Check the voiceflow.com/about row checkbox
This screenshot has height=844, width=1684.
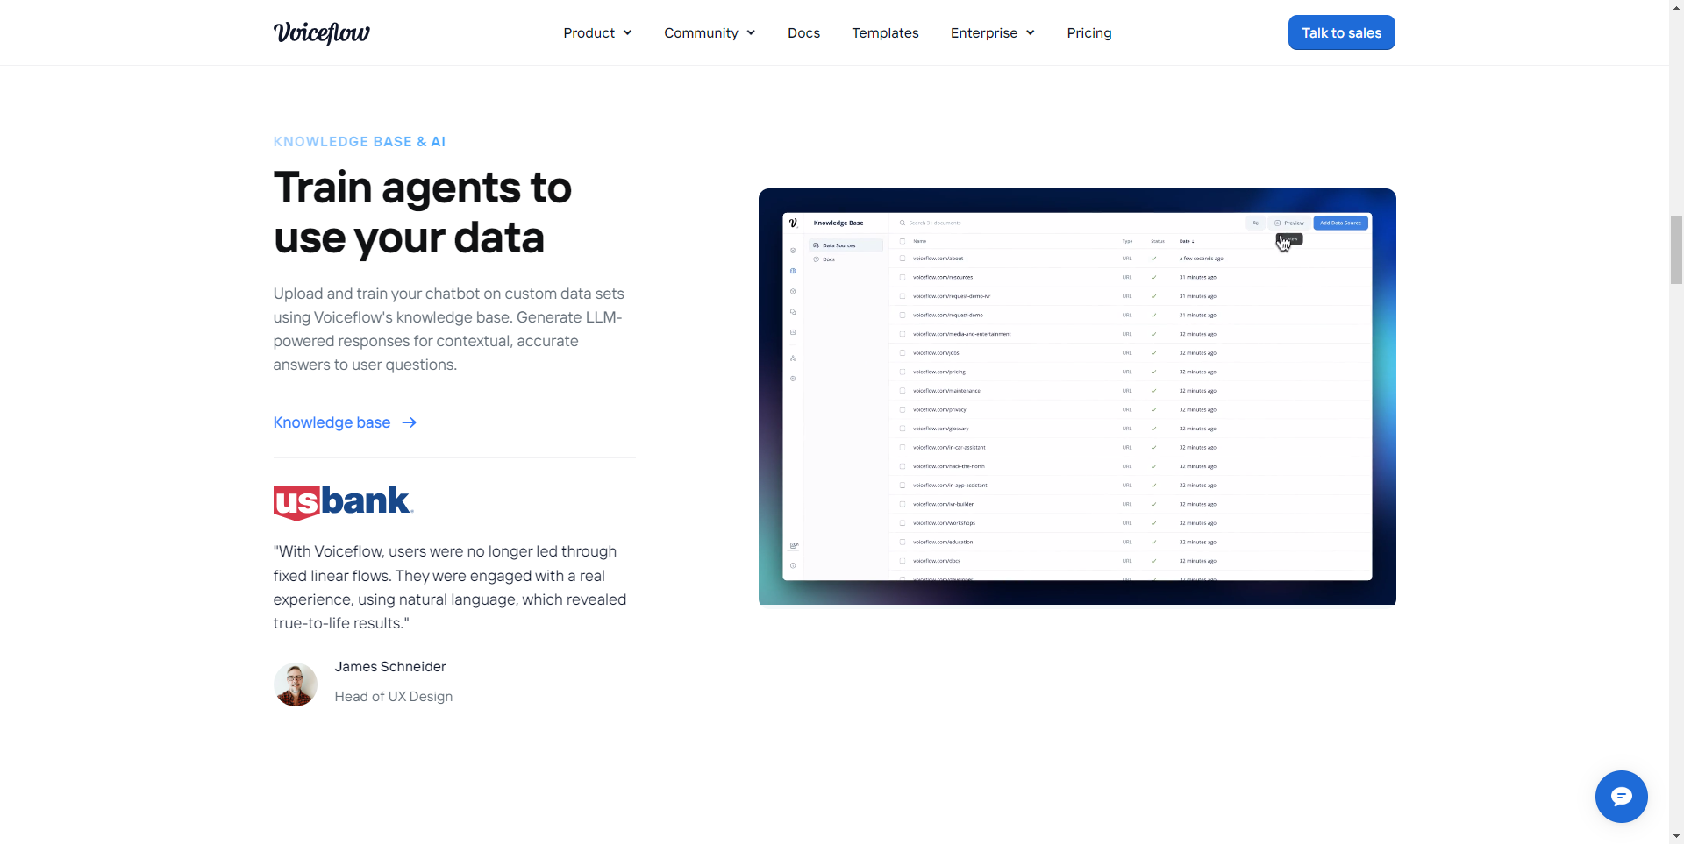pyautogui.click(x=903, y=259)
